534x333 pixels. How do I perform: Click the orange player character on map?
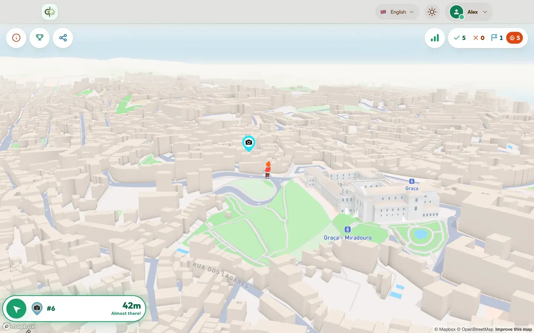pyautogui.click(x=267, y=170)
